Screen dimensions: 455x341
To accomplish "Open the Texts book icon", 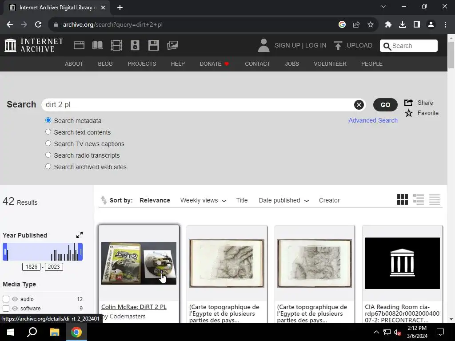I will point(97,45).
